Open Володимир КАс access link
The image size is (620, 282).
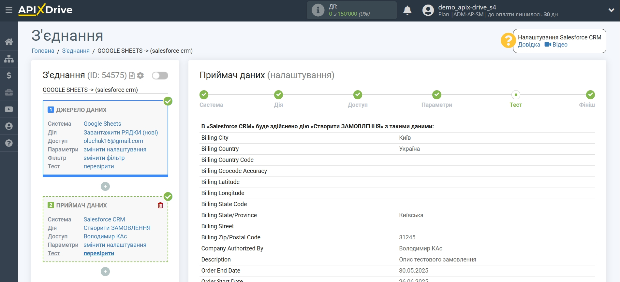click(105, 236)
